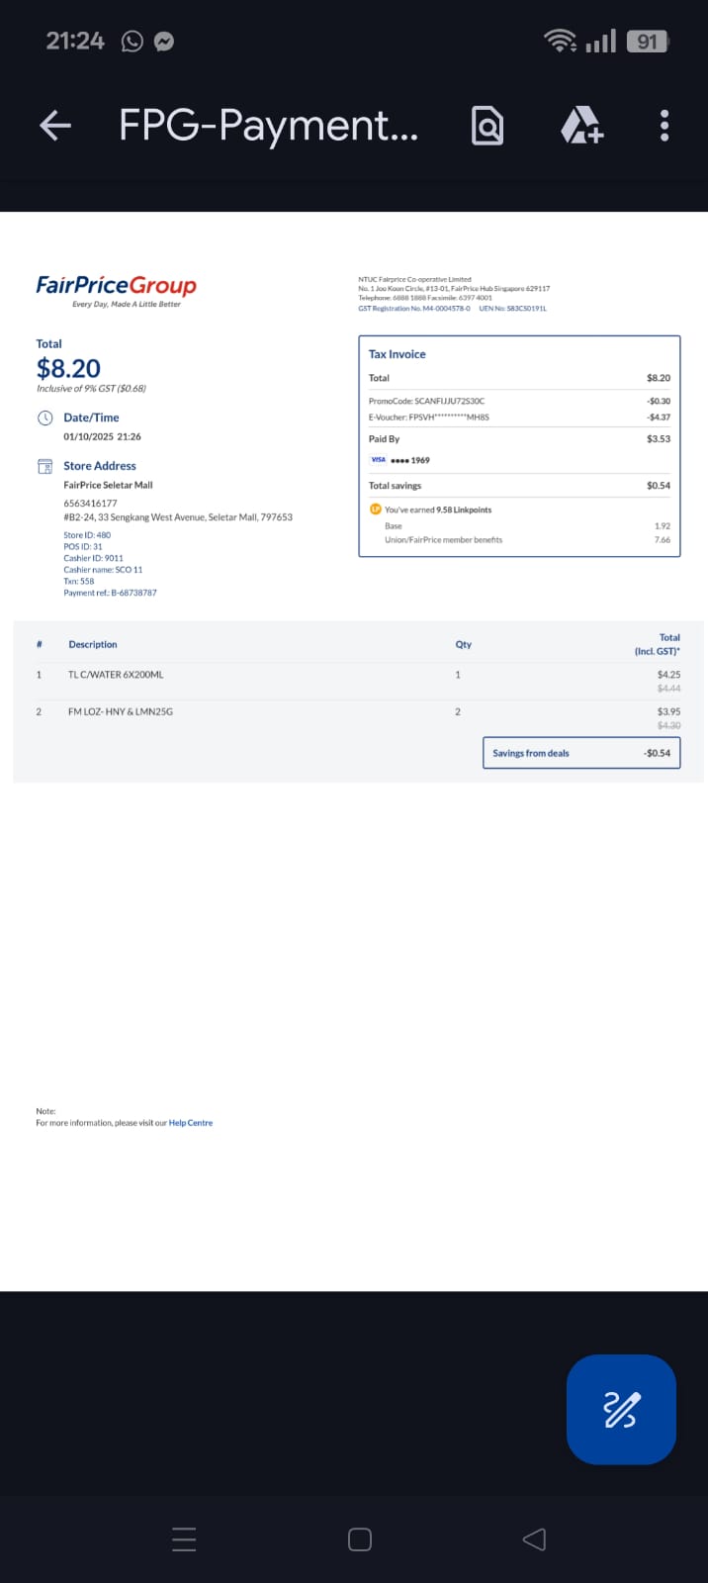Tap the Savings from deals box
Viewport: 708px width, 1583px height.
click(581, 753)
